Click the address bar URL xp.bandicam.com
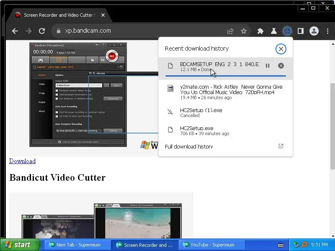335x251 pixels. [x=88, y=31]
